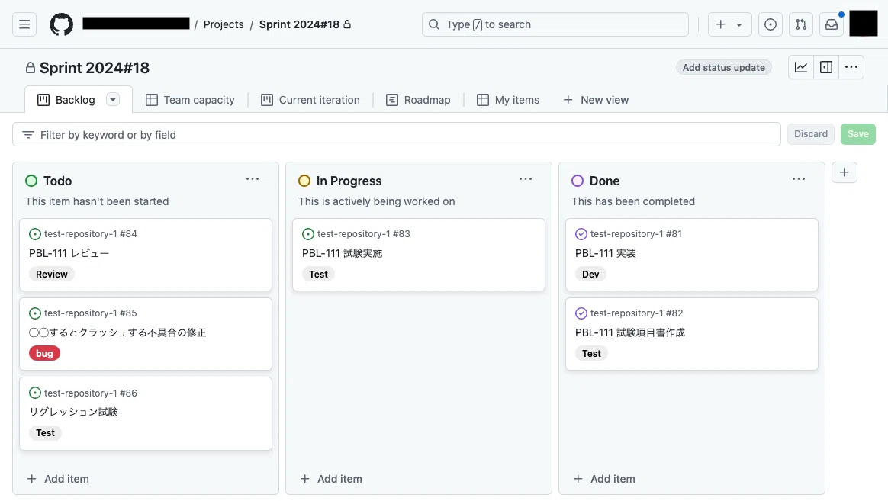This screenshot has width=888, height=501.
Task: Open the project Insights chart icon
Action: [x=801, y=67]
